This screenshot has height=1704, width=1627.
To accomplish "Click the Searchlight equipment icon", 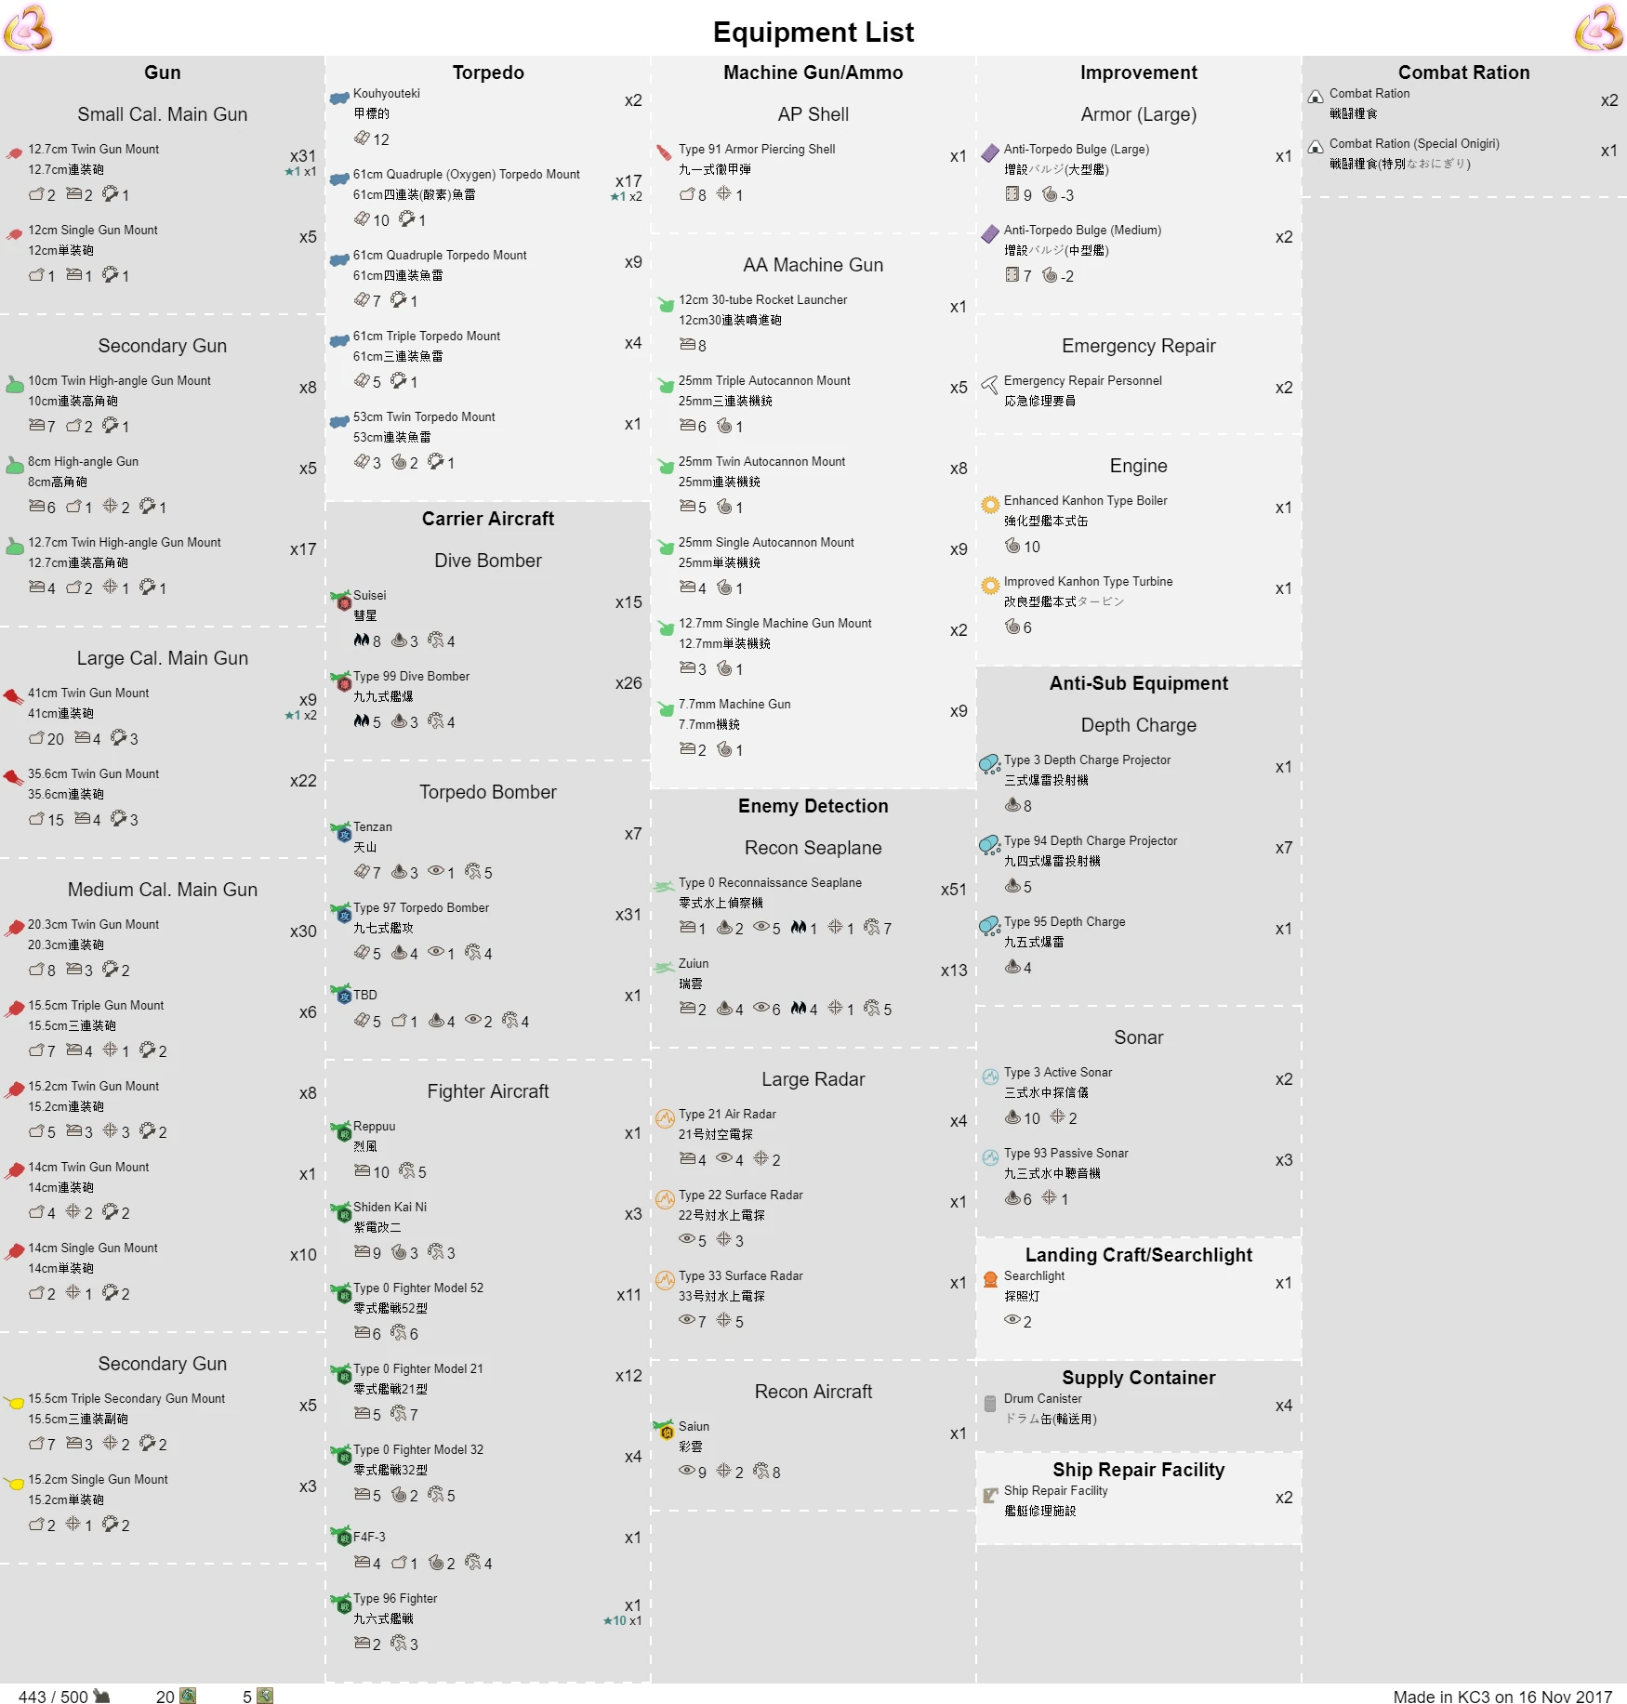I will pyautogui.click(x=990, y=1279).
